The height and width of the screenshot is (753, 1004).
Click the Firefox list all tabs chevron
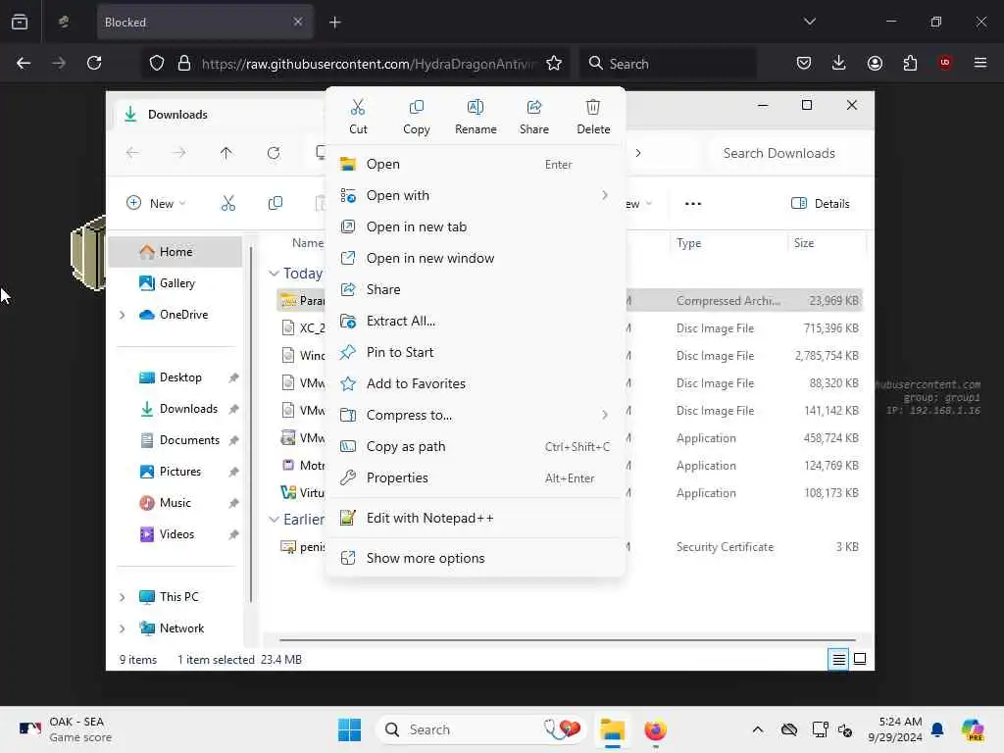pos(809,22)
